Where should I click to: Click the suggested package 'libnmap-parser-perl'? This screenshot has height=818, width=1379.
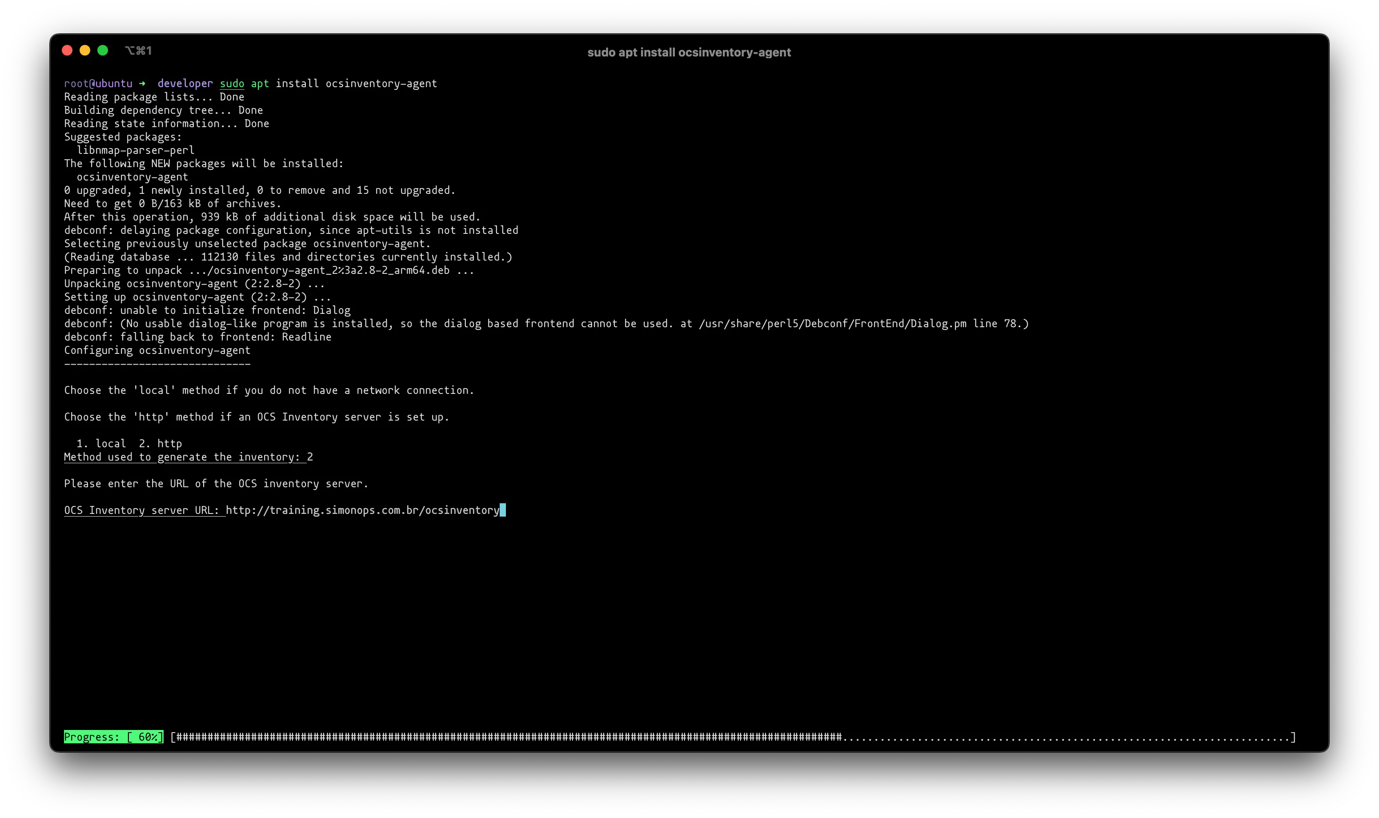coord(136,150)
